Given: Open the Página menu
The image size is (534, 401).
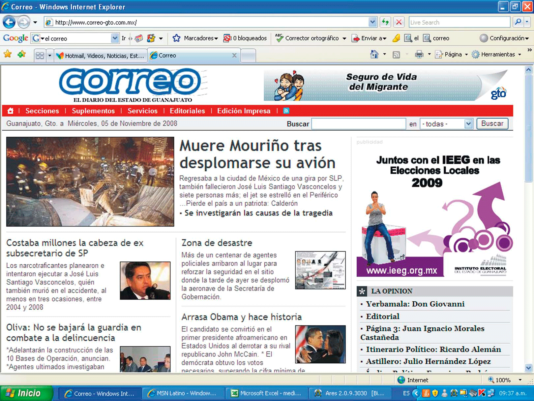Looking at the screenshot, I should point(451,54).
